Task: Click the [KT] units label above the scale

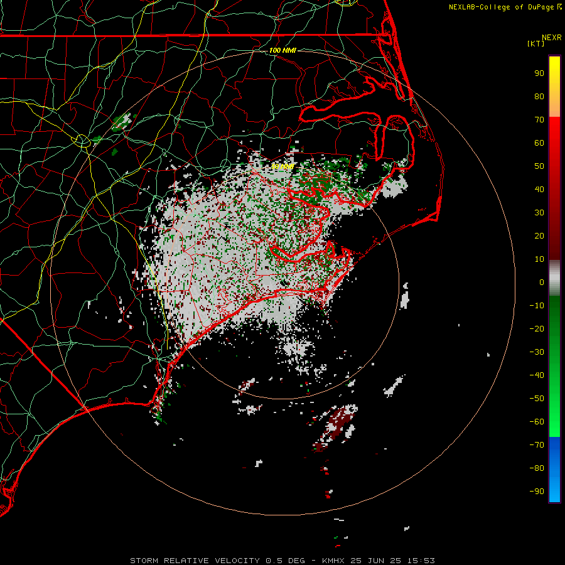Action: 536,43
